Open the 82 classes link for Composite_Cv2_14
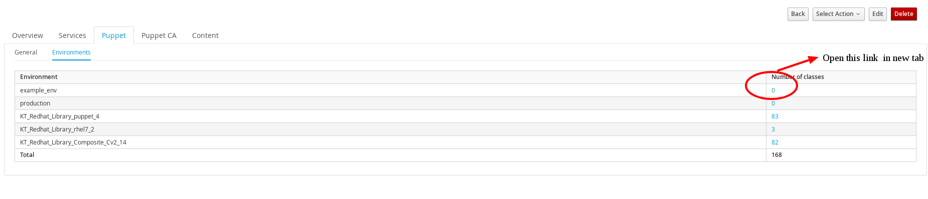The width and height of the screenshot is (928, 199). pos(775,142)
